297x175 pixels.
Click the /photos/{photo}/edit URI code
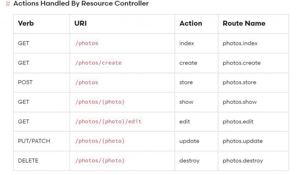tap(108, 122)
